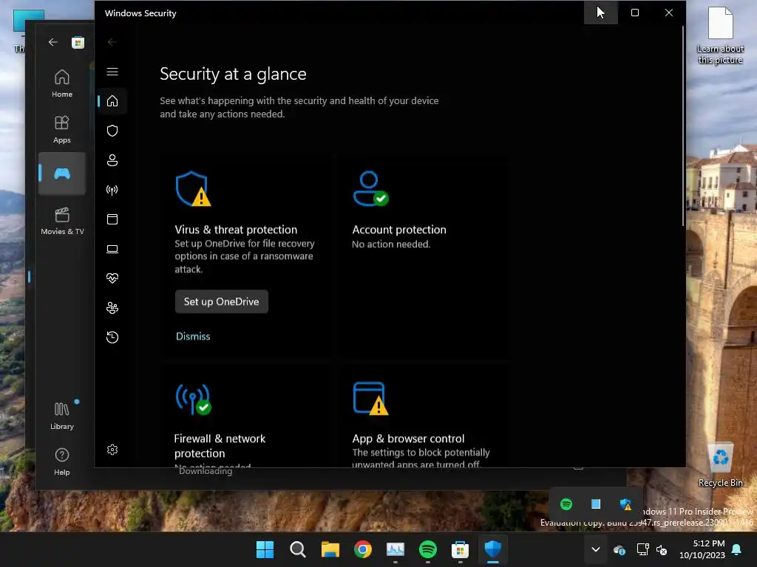Viewport: 757px width, 567px height.
Task: Open Help in Microsoft Store sidebar
Action: [x=62, y=462]
